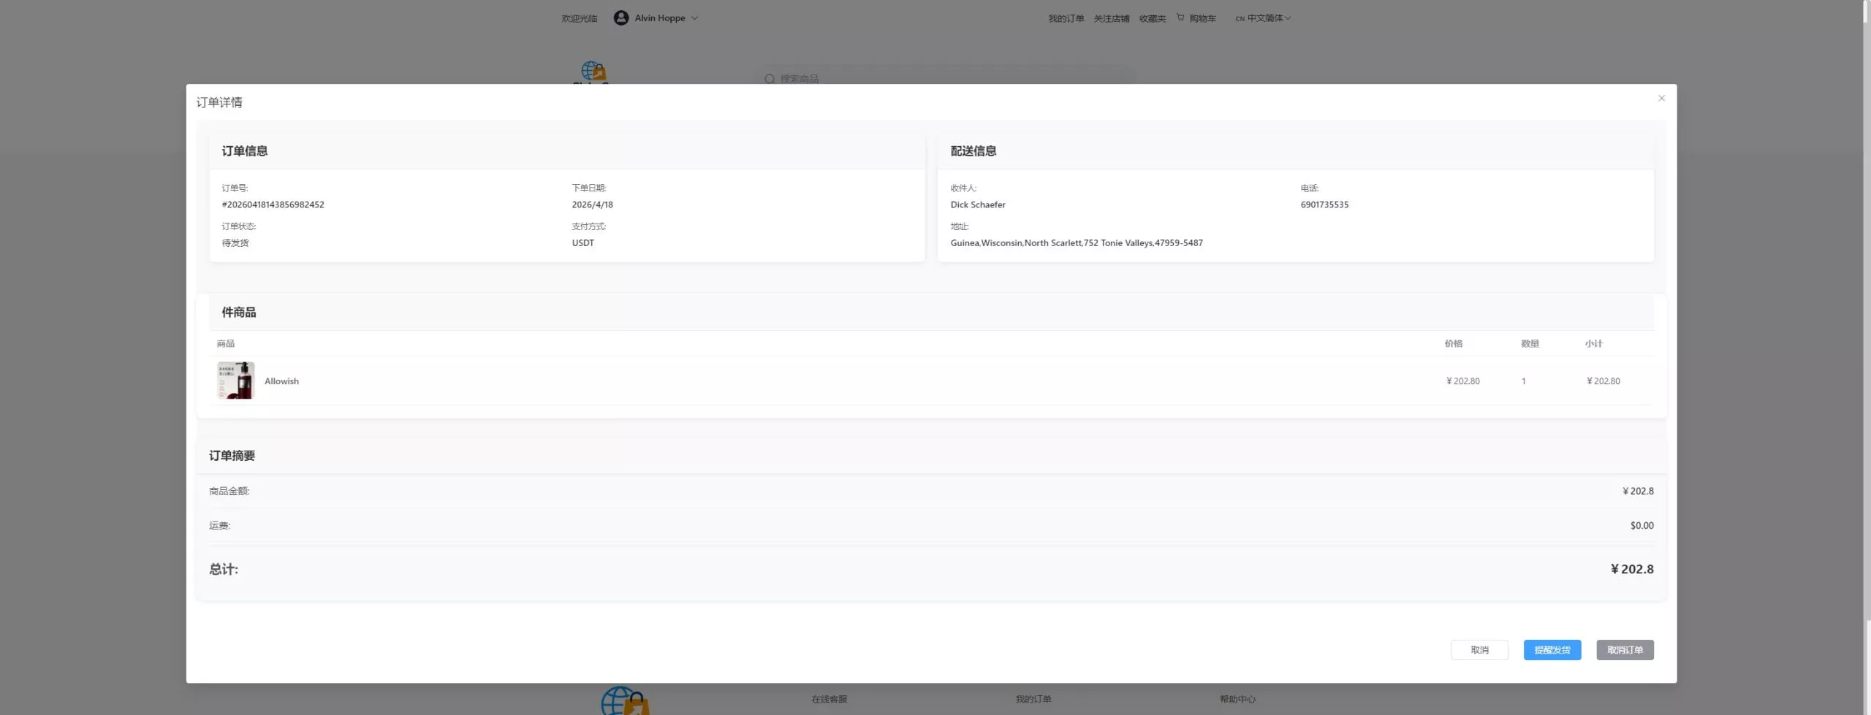Close the order details dialog

[x=1661, y=99]
